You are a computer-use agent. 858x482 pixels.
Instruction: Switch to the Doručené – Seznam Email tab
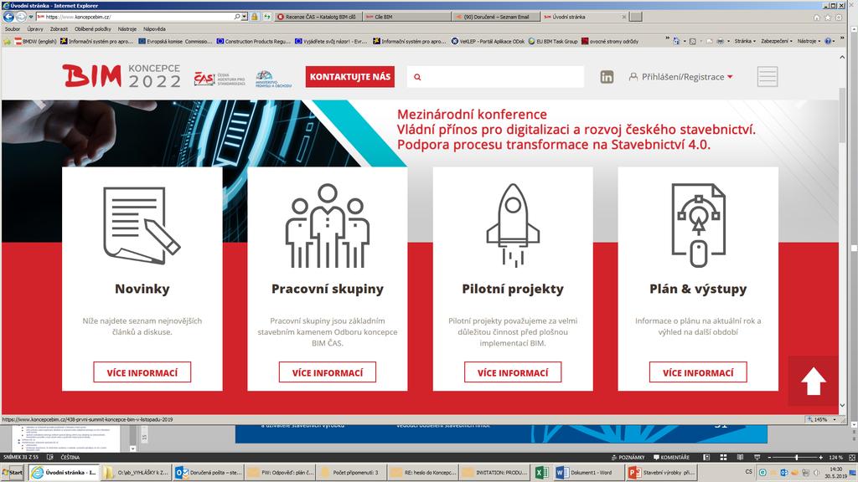point(496,17)
